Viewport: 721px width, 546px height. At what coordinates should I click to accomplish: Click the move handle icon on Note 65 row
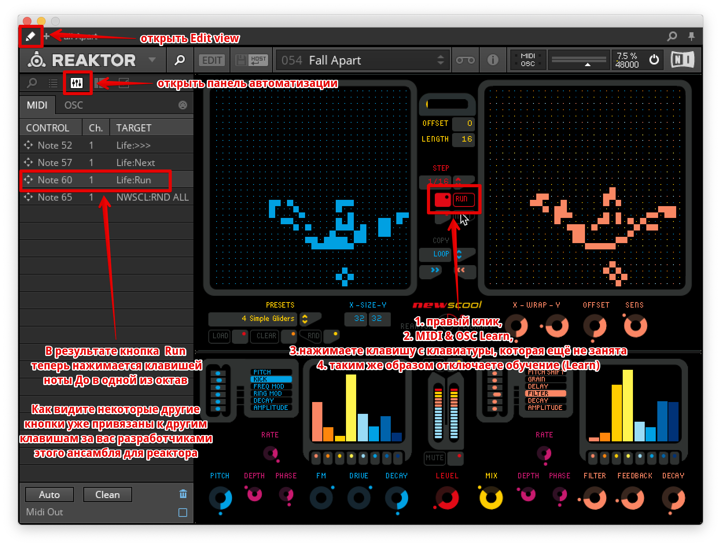(x=28, y=197)
